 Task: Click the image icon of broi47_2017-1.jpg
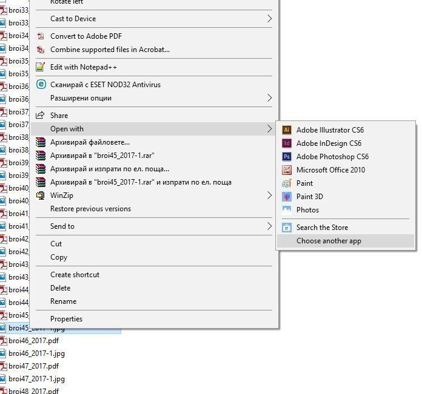2,379
